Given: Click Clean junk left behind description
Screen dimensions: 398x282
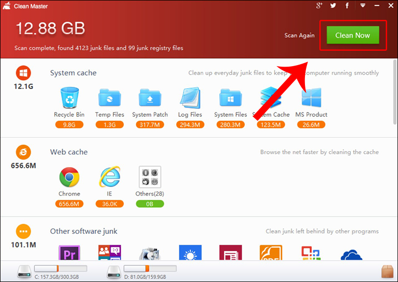Looking at the screenshot, I should pyautogui.click(x=322, y=231).
